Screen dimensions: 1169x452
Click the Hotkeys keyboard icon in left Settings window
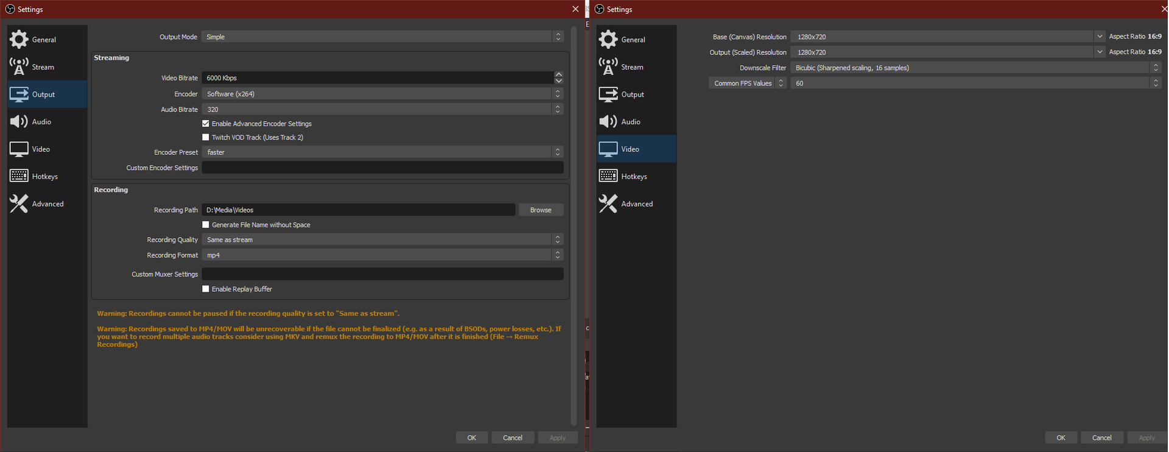19,176
